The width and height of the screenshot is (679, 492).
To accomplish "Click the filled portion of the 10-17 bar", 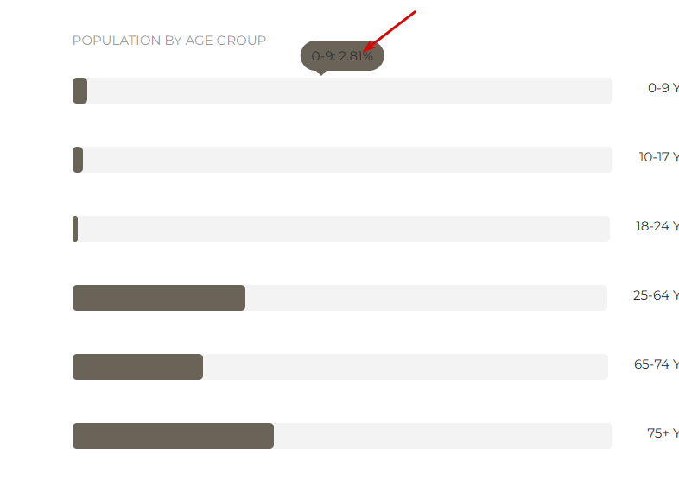I will tap(78, 160).
